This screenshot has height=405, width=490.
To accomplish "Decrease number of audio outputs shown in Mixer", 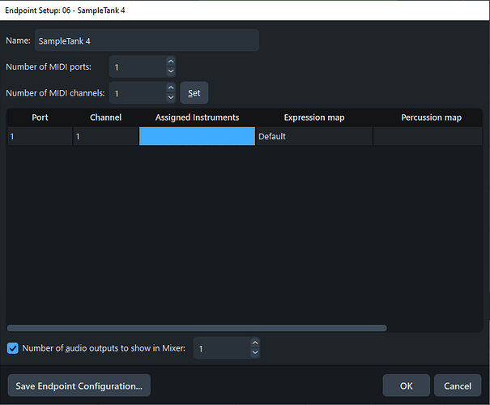I will [255, 352].
